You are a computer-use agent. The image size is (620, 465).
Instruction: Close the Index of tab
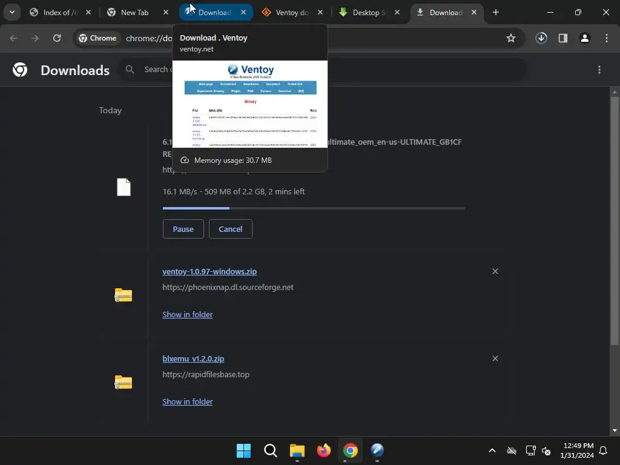[88, 12]
